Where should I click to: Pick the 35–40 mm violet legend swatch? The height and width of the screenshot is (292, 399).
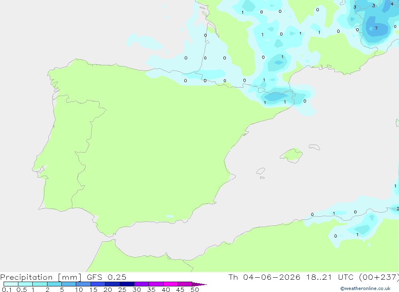(156, 284)
